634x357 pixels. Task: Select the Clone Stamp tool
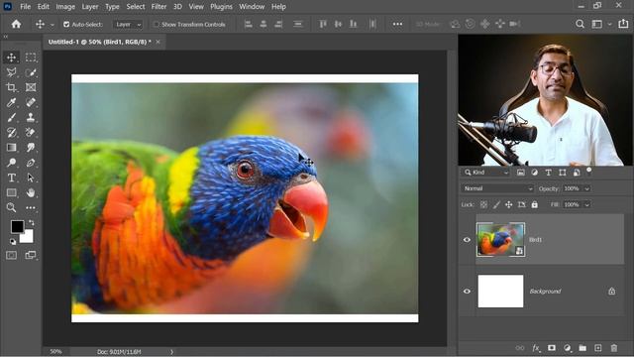click(x=31, y=117)
